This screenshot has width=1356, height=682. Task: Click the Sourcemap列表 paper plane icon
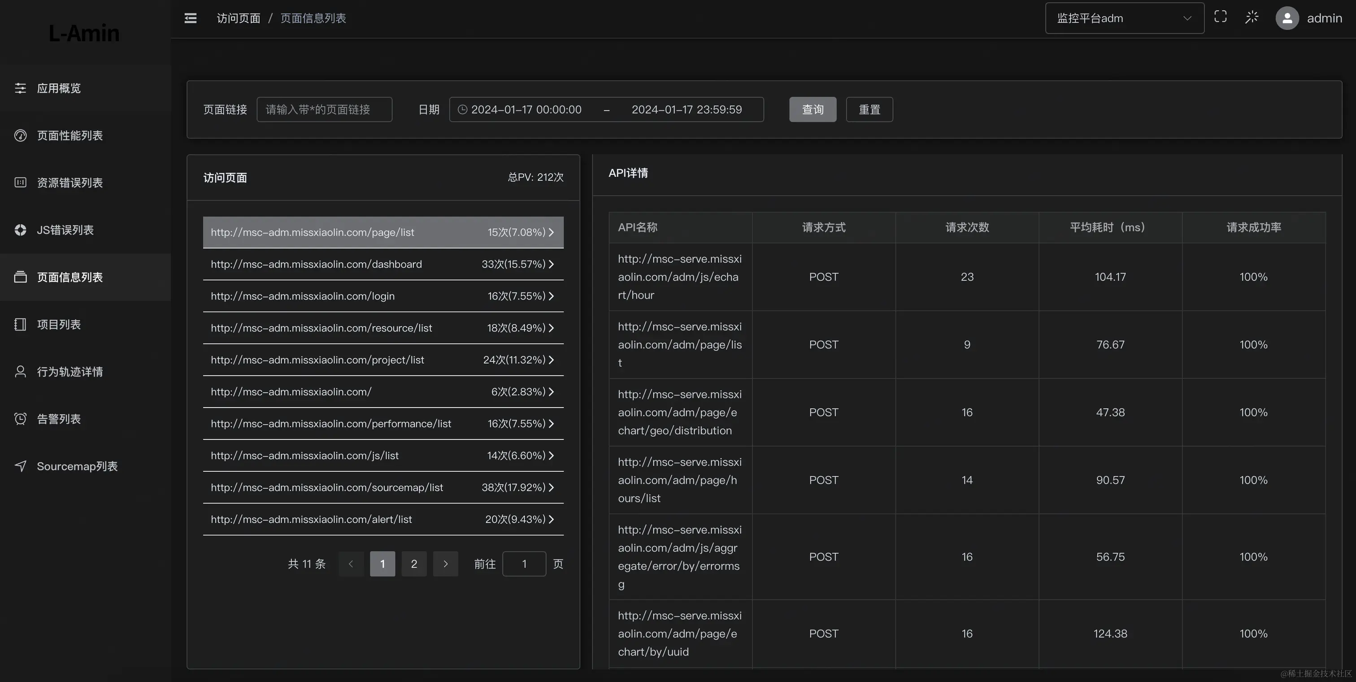(21, 466)
